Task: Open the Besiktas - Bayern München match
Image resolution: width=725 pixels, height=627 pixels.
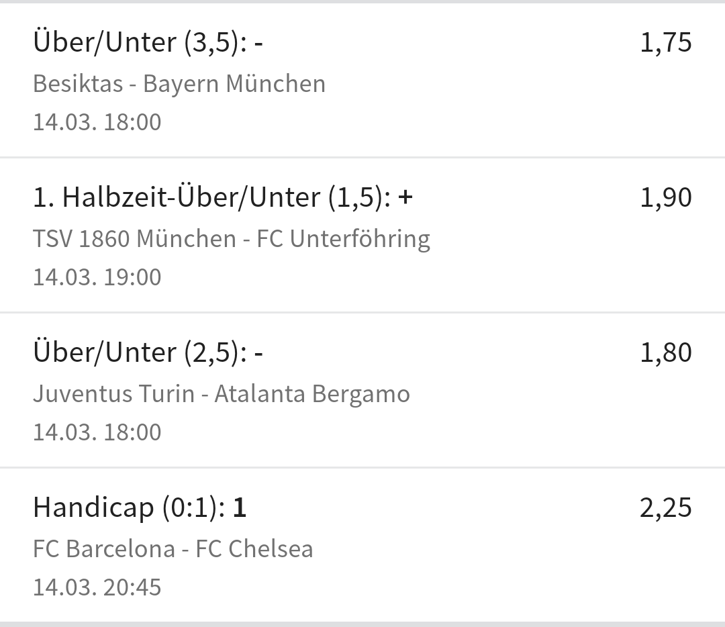Action: coord(179,84)
